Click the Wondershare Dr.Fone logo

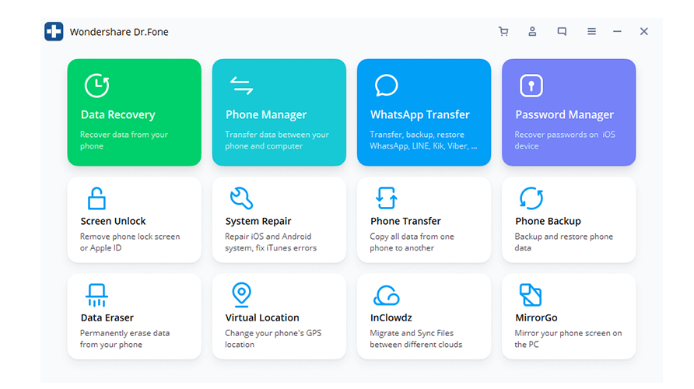click(54, 32)
